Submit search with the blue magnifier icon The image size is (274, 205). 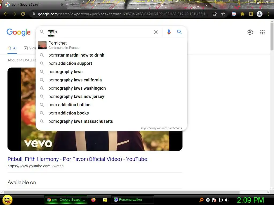[180, 32]
